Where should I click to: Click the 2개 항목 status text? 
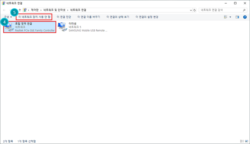click(8, 141)
